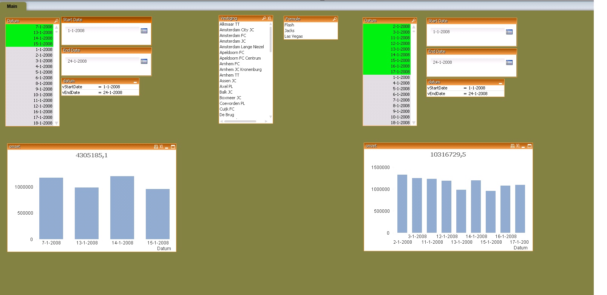Select Amsterdam City JC in Vestiging list
The width and height of the screenshot is (607, 295).
[x=244, y=30]
